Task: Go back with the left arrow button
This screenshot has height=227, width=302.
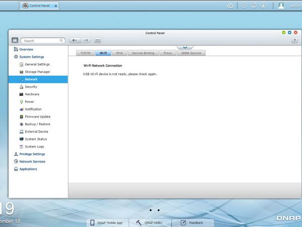Action: [74, 40]
